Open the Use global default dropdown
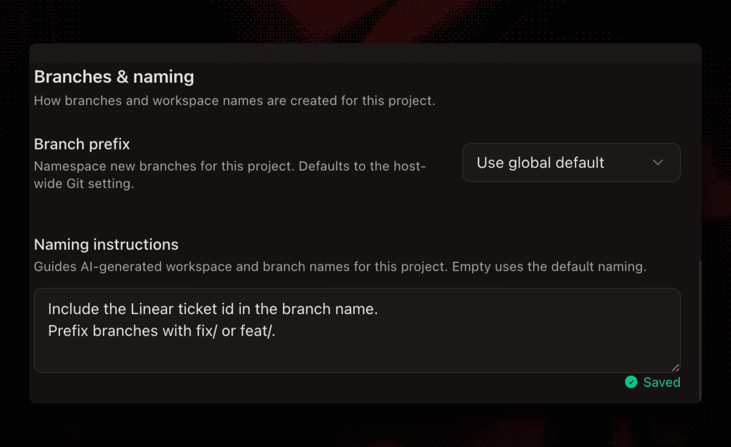The height and width of the screenshot is (447, 731). point(571,162)
